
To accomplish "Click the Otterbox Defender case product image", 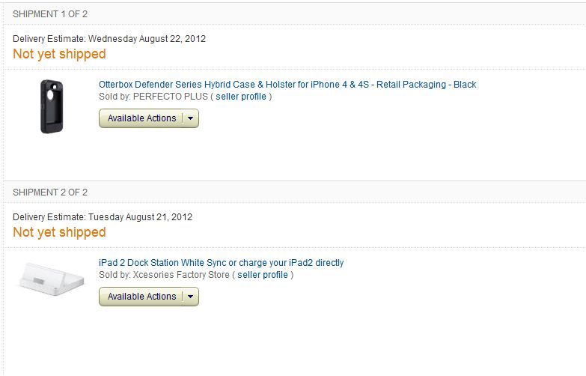I will coord(52,106).
